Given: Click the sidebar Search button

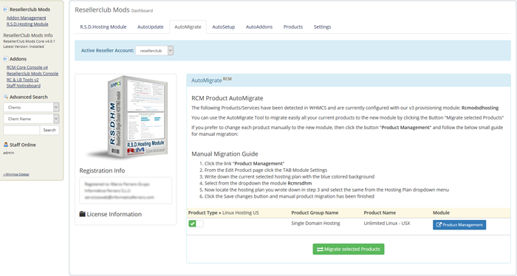Looking at the screenshot, I should point(49,130).
